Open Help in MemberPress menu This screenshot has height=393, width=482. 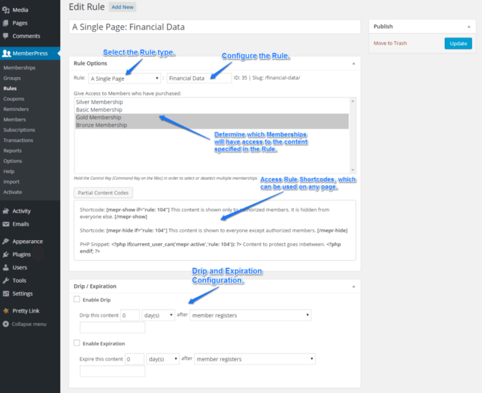click(9, 171)
